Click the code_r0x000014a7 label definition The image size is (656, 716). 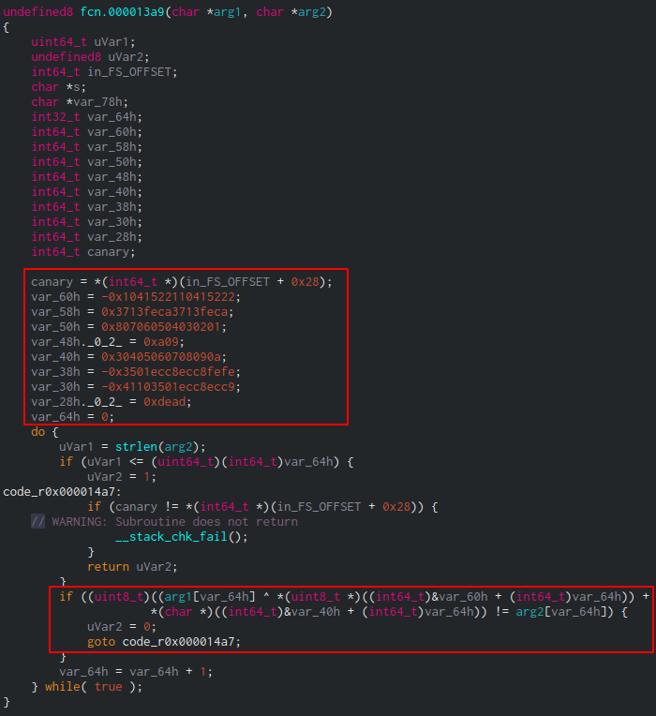(x=62, y=492)
